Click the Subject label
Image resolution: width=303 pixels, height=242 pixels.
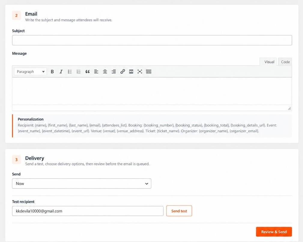point(18,31)
